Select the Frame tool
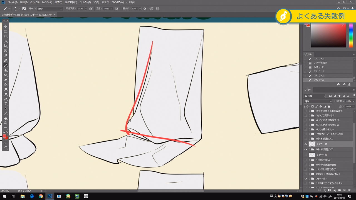356x200 pixels. [x=6, y=51]
